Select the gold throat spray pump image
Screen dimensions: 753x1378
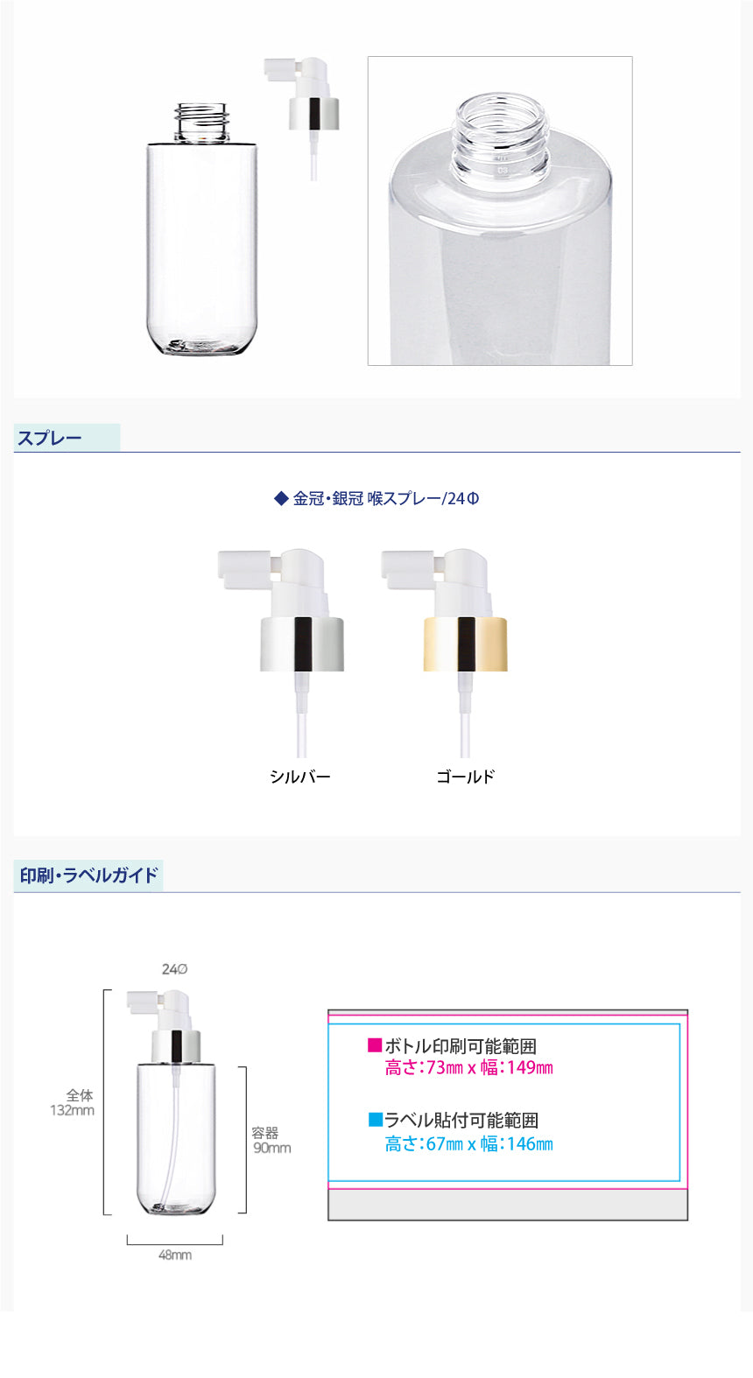[x=445, y=653]
